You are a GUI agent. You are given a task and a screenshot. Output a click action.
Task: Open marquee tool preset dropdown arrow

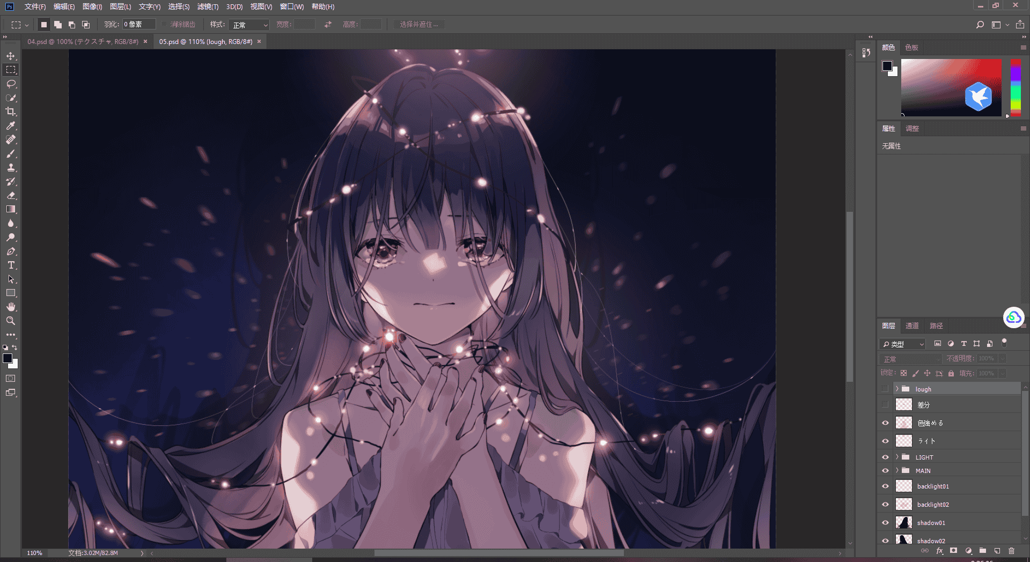27,25
